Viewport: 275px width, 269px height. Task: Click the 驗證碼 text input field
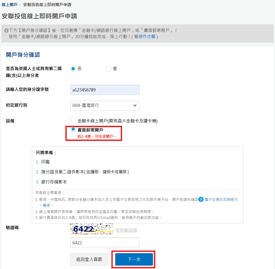click(x=104, y=243)
